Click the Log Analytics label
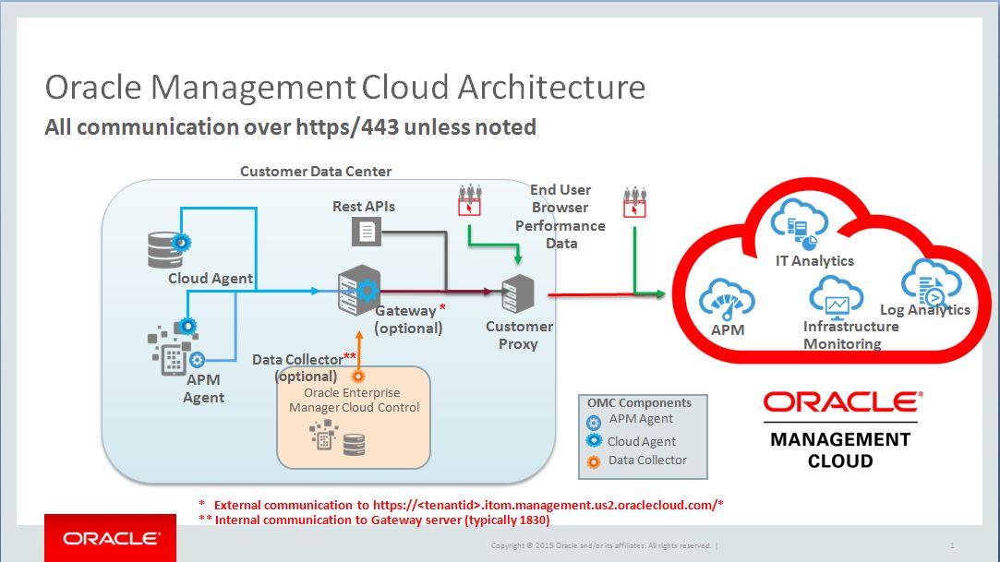 pyautogui.click(x=924, y=310)
